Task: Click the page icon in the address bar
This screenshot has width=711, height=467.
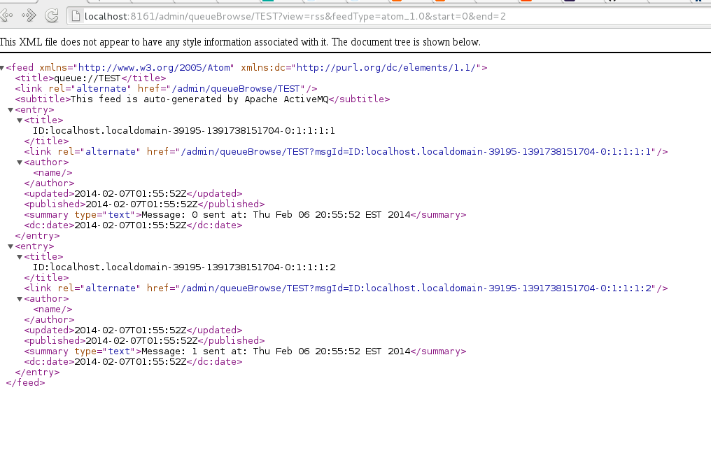Action: [x=76, y=16]
